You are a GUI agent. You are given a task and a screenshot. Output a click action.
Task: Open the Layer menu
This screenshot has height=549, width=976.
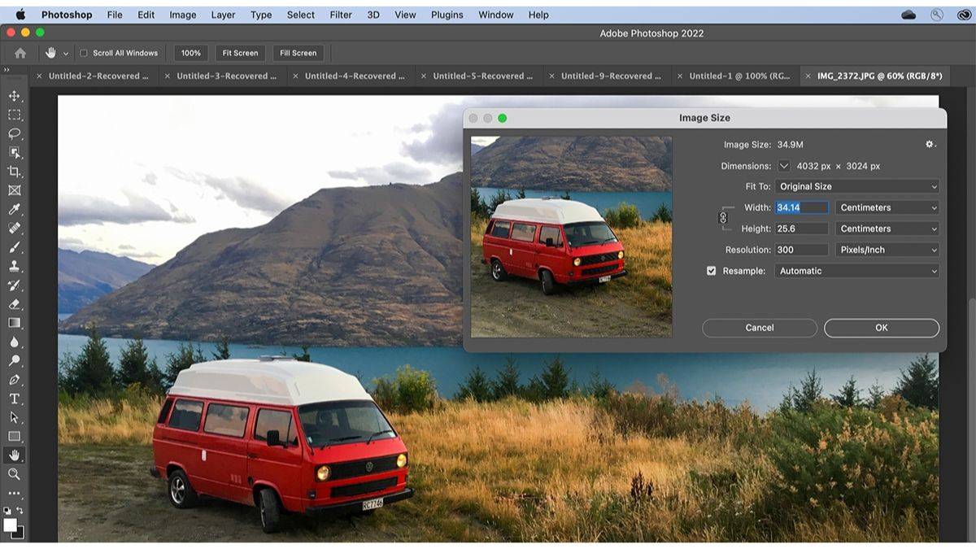223,15
